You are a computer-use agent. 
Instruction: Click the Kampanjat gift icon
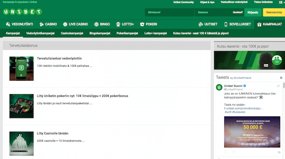(259, 24)
